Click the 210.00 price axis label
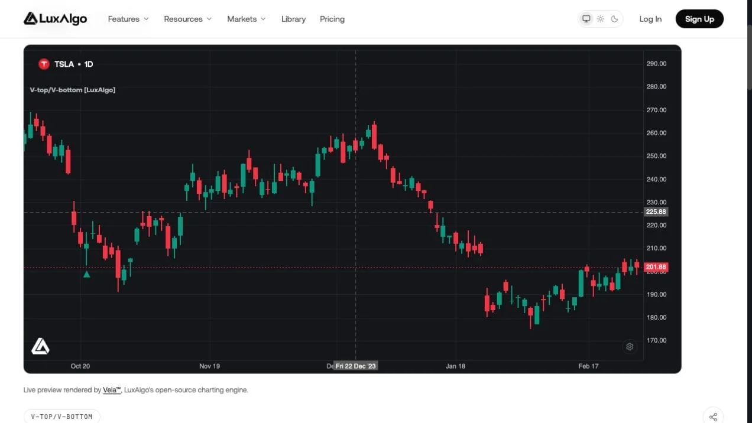This screenshot has height=423, width=752. point(656,248)
